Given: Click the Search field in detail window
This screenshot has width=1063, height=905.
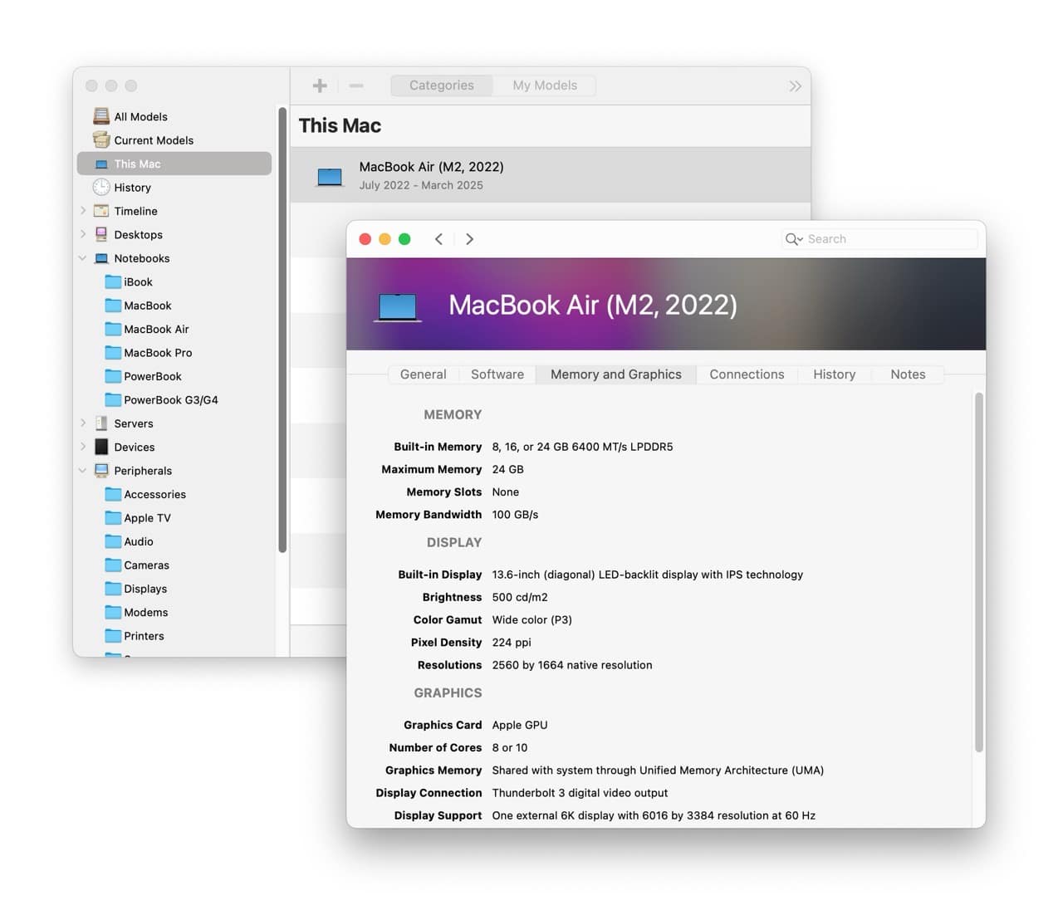Looking at the screenshot, I should click(879, 239).
